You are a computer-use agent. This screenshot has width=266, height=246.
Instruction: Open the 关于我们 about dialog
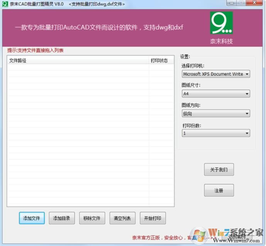(219, 170)
